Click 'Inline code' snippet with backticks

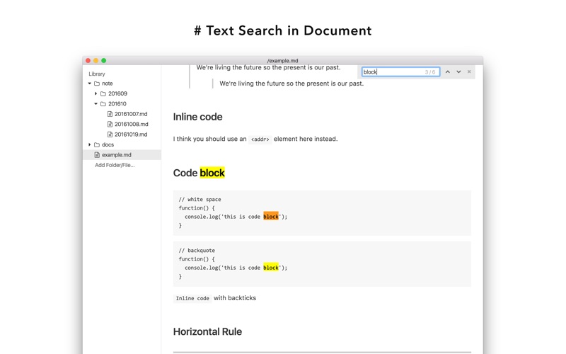coord(192,298)
